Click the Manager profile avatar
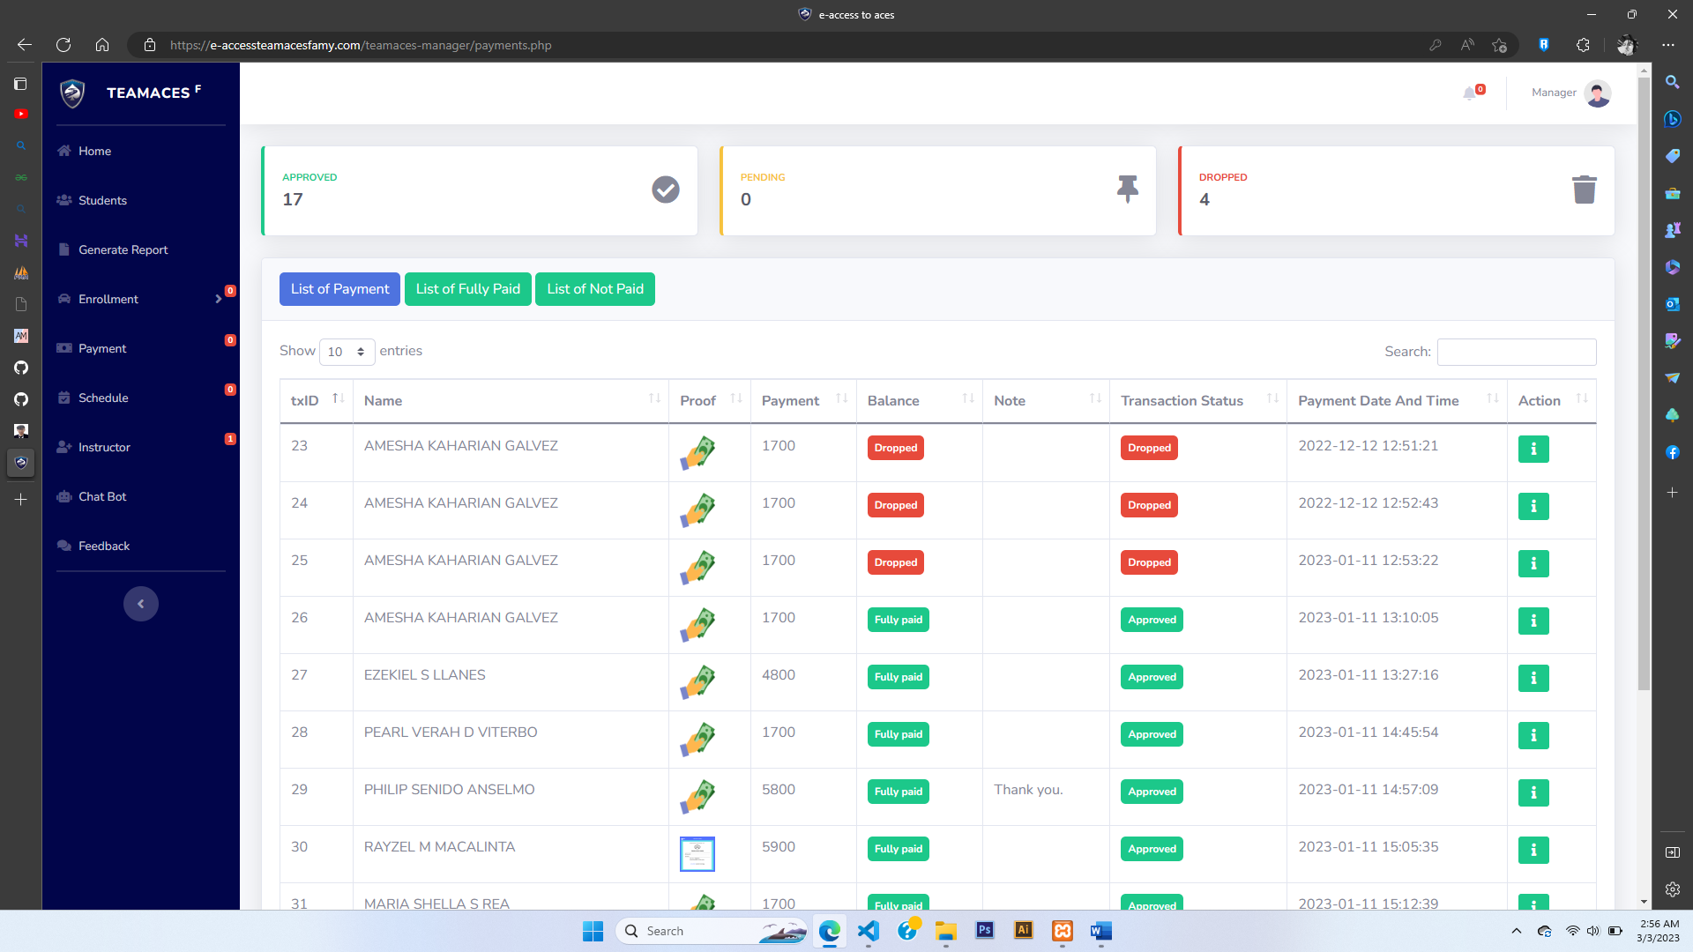 (x=1597, y=93)
